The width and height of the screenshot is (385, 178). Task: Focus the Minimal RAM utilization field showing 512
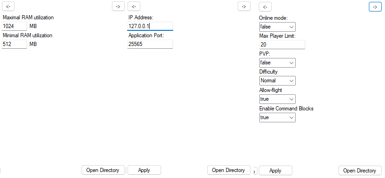pos(14,44)
